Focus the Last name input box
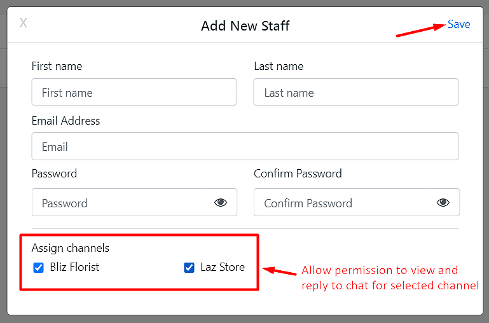This screenshot has height=323, width=489. [x=356, y=92]
